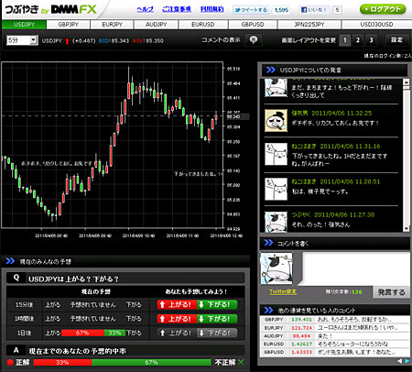Click the green 不正解 X icon
The image size is (412, 372).
(x=241, y=362)
